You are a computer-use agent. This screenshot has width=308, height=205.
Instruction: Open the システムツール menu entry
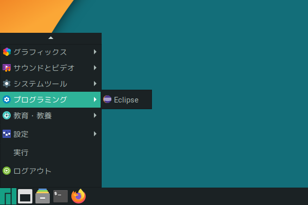[50, 84]
